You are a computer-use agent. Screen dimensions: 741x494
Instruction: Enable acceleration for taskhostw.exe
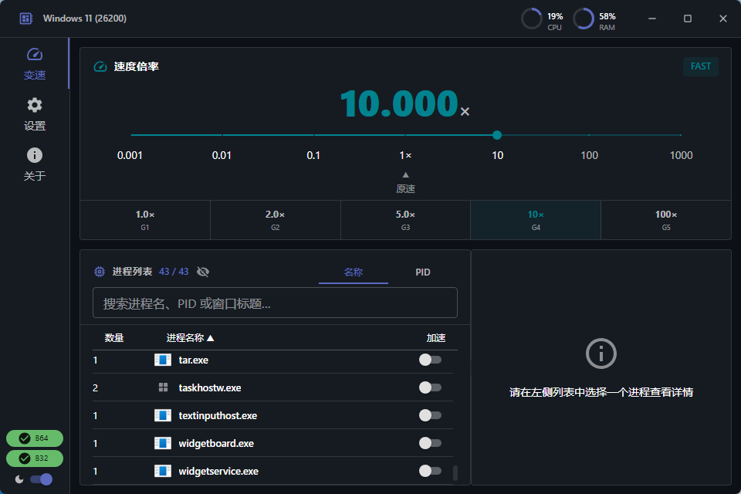(x=430, y=387)
